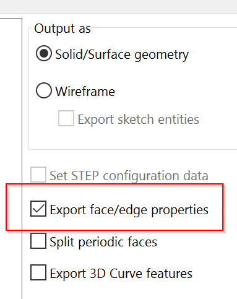Click the filled dot of the selected radio
This screenshot has height=299, width=237.
click(x=44, y=53)
